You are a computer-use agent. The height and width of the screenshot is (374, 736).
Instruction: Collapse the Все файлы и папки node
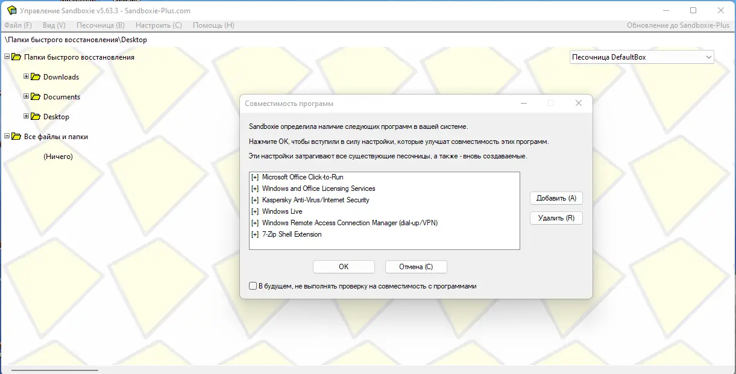pos(7,137)
